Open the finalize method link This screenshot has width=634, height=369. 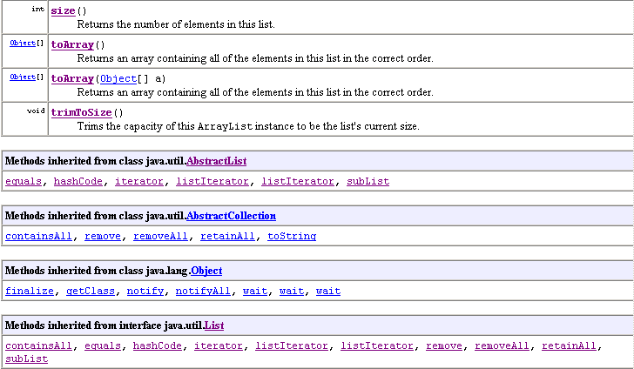coord(30,291)
